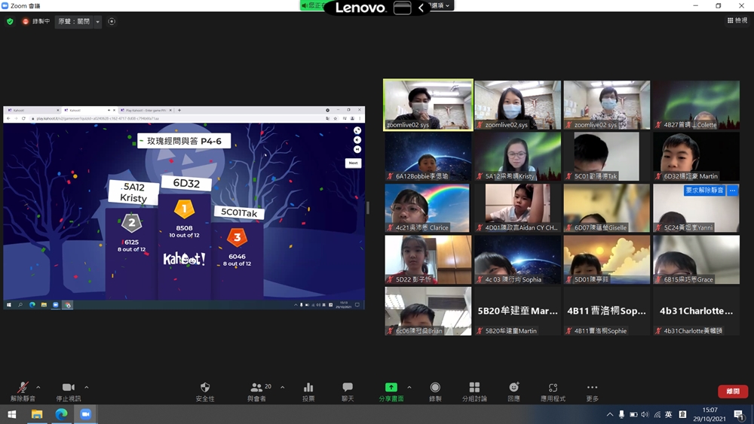The image size is (754, 424).
Task: Click the red Leave meeting button
Action: pos(732,392)
